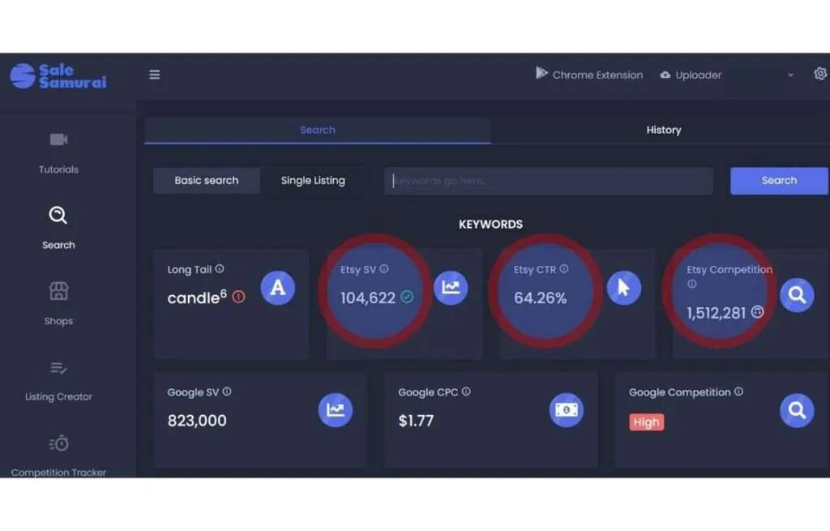Click the info icon beside Google SV
Viewport: 830px width, 531px height.
[227, 392]
